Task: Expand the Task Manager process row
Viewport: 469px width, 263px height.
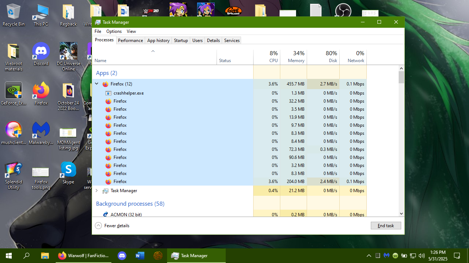Action: pos(97,191)
